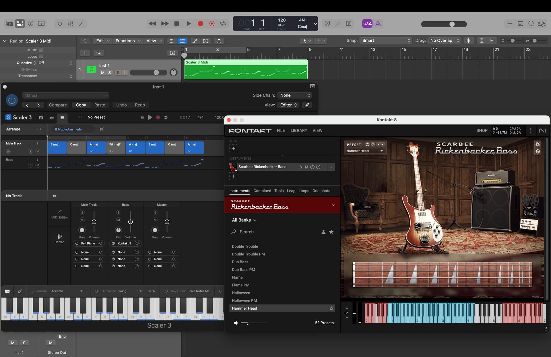Click the Duplicate Track icon
551x357 pixels.
[x=99, y=53]
